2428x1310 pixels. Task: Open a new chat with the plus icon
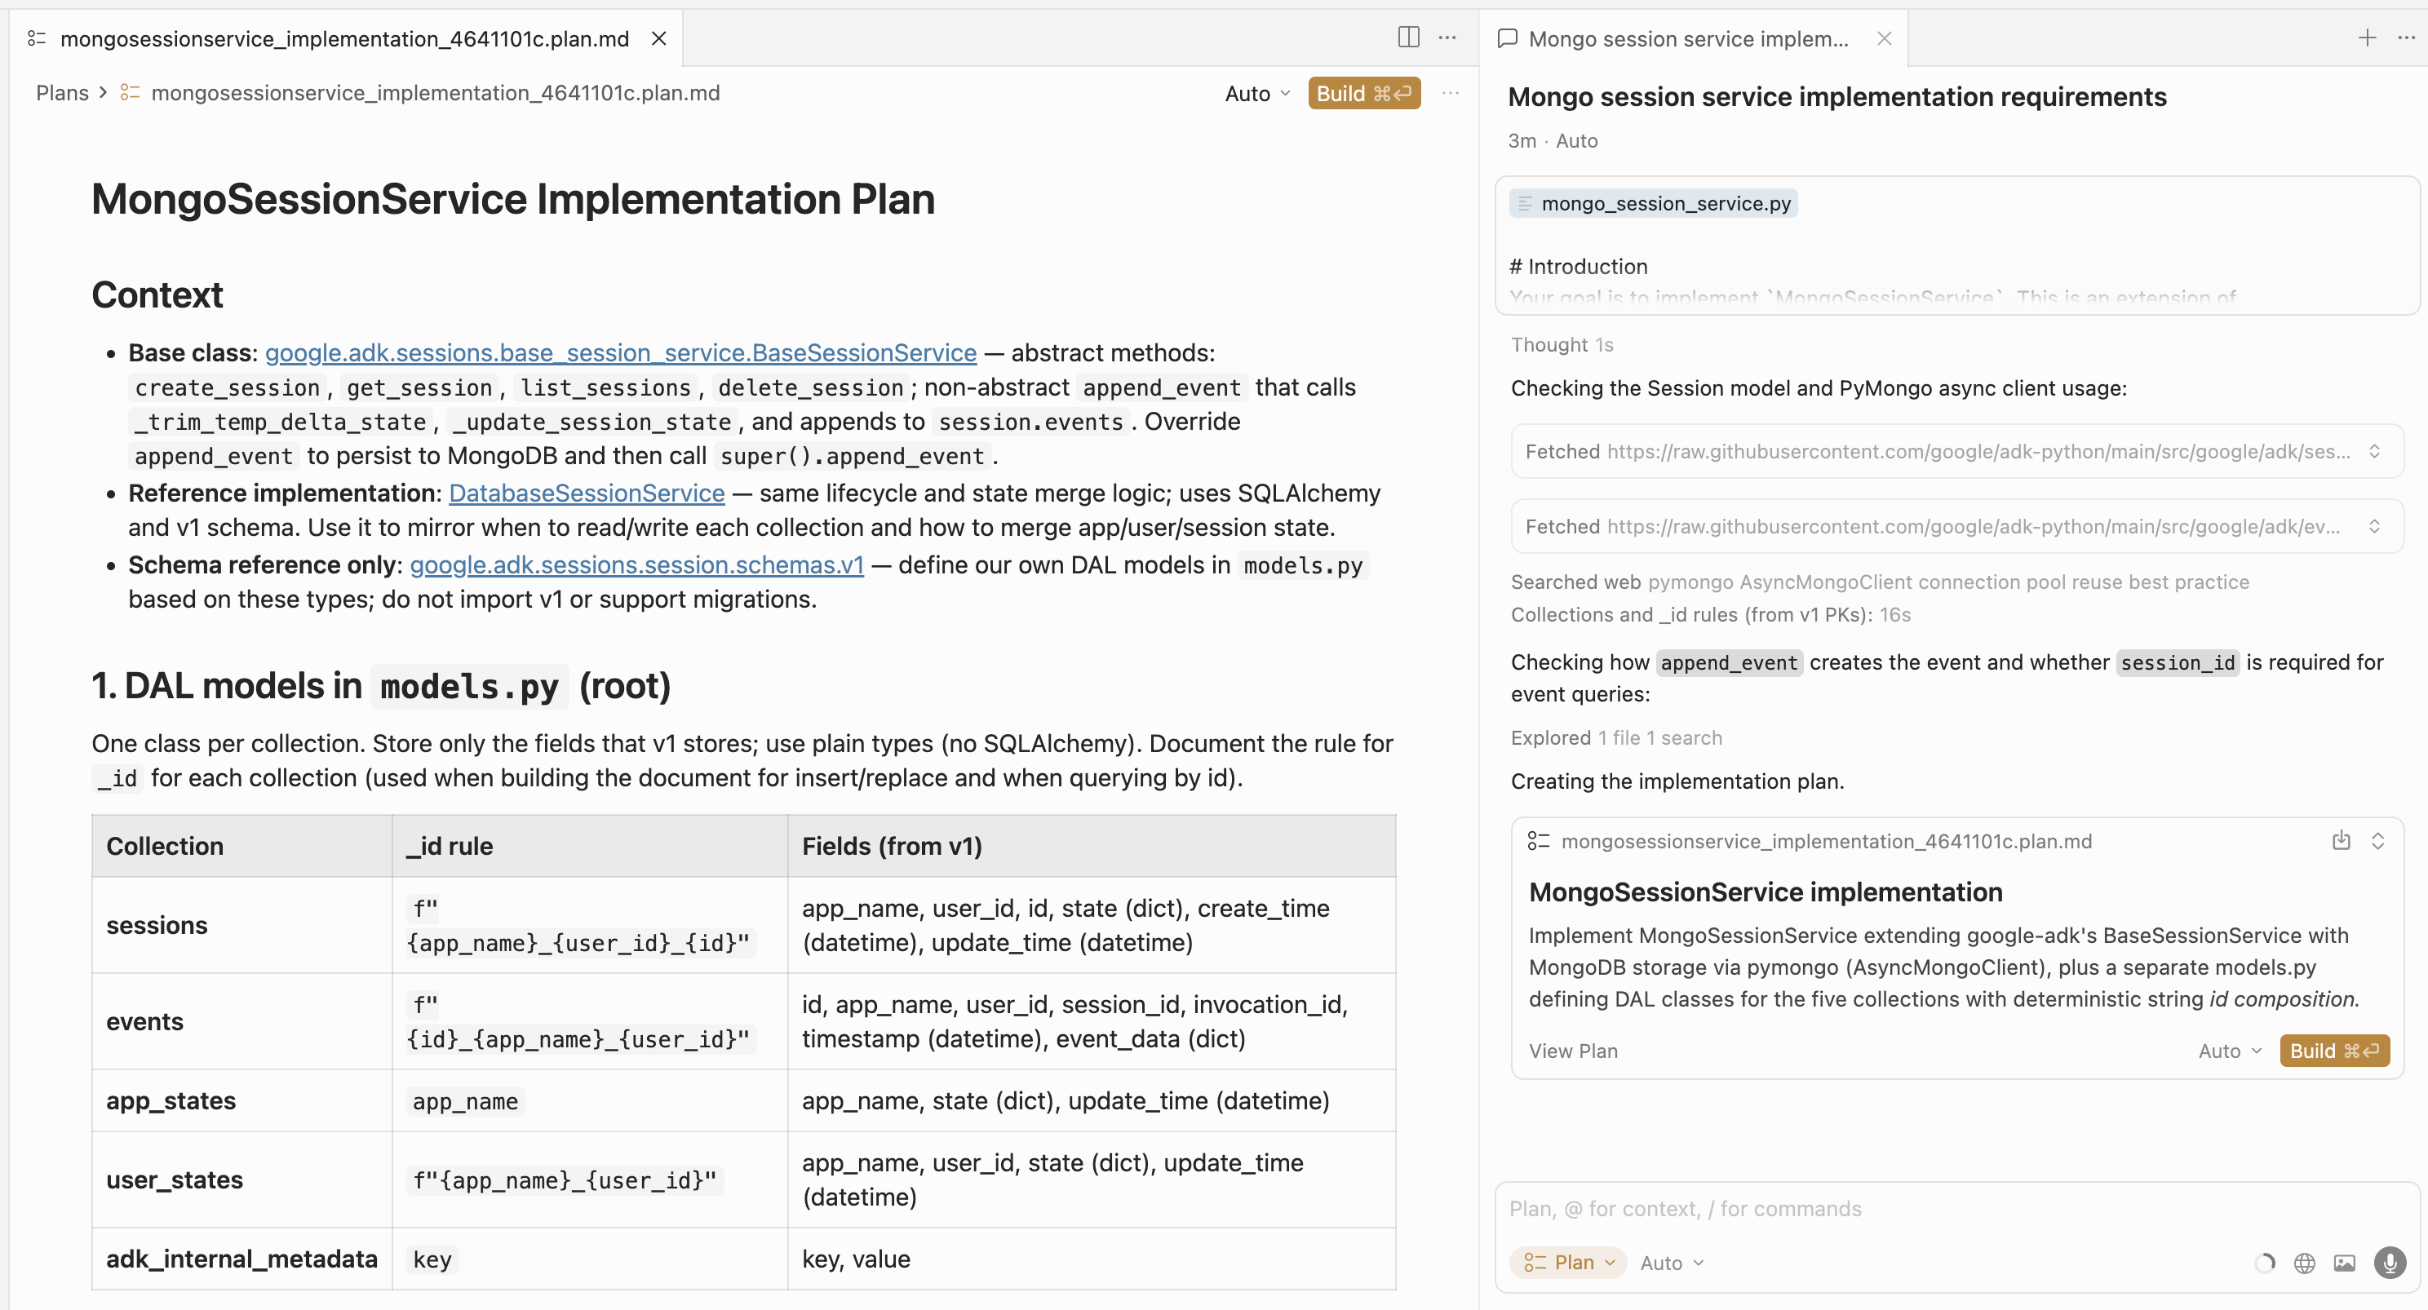pyautogui.click(x=2368, y=38)
